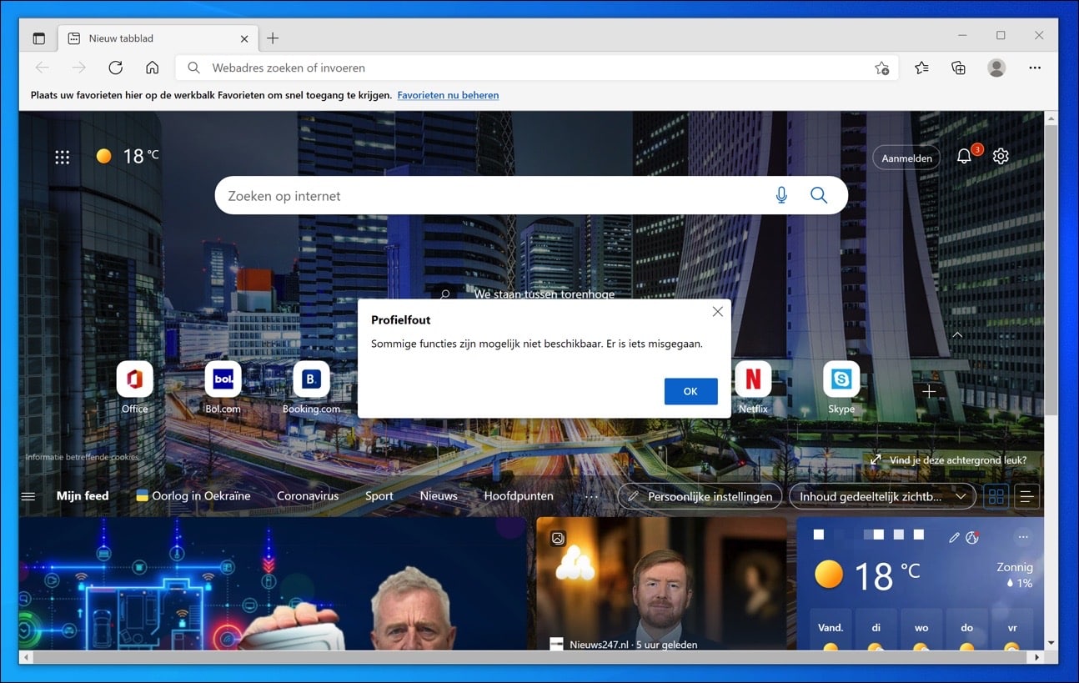Launch the Netflix quick link tile
This screenshot has width=1079, height=683.
pos(753,388)
